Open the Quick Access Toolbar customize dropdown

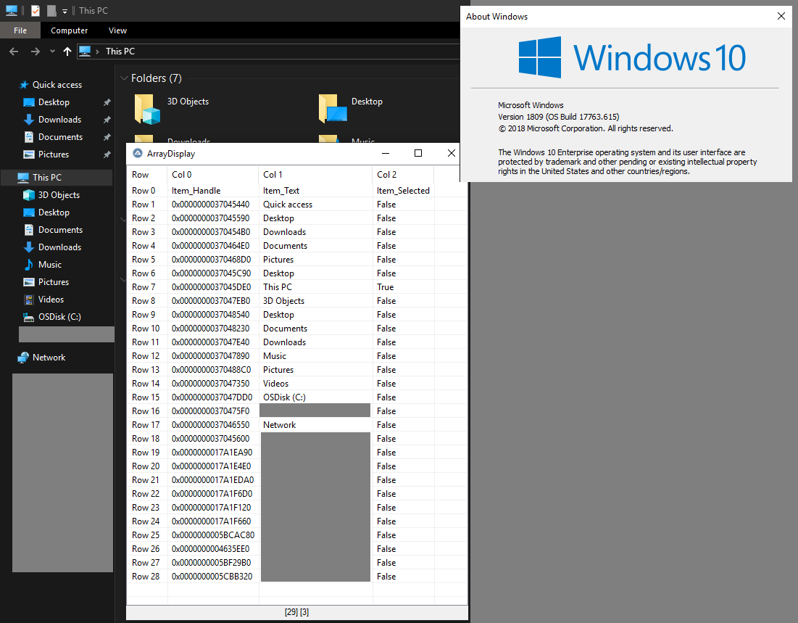65,11
